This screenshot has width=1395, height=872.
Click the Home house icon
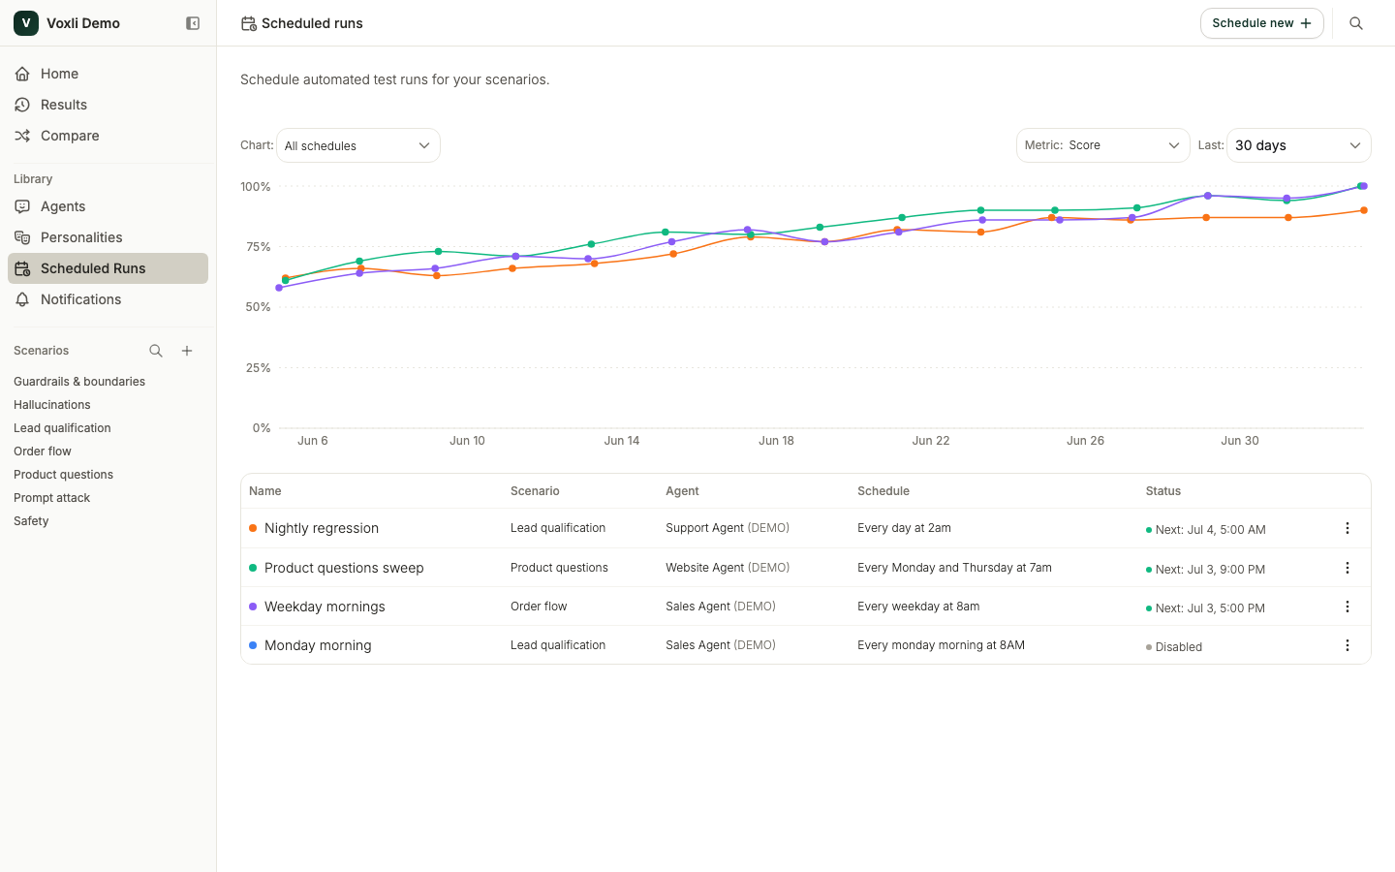pyautogui.click(x=22, y=74)
